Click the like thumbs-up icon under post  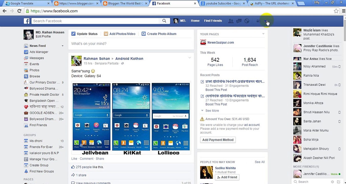pos(73,167)
